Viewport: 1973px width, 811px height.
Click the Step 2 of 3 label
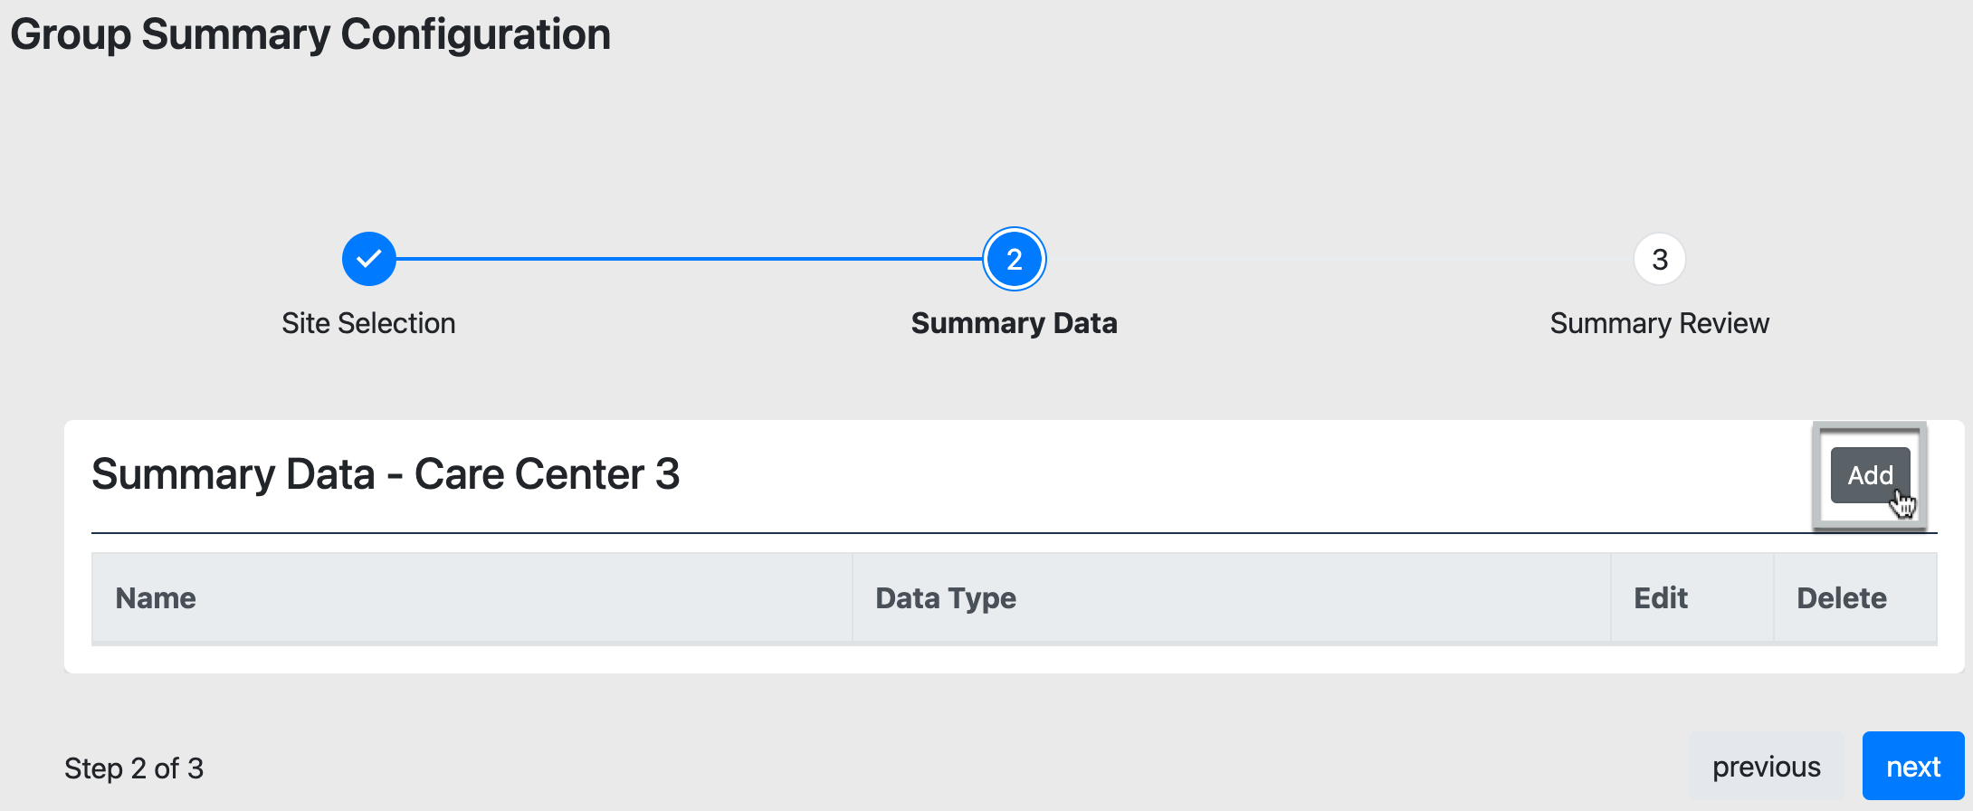pos(134,767)
